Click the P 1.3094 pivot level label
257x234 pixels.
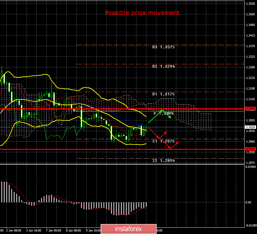tap(164, 114)
